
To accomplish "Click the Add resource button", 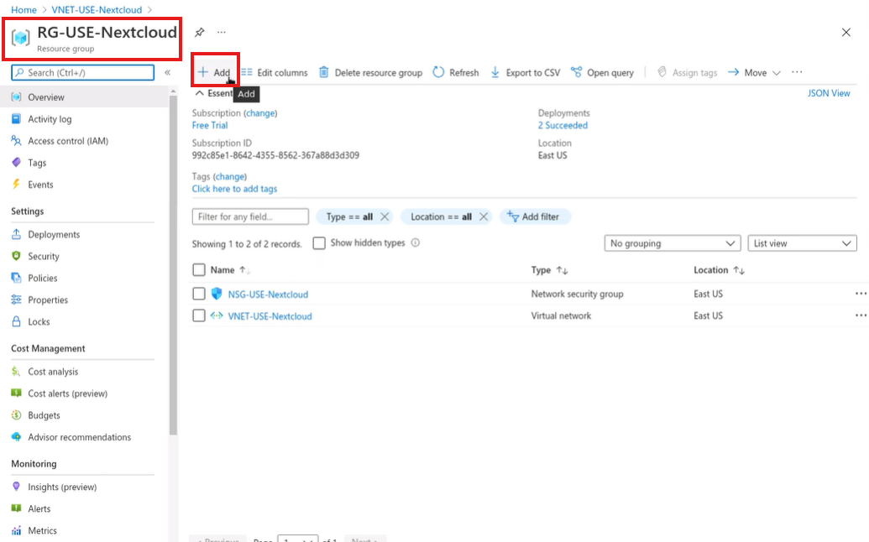I will coord(214,72).
